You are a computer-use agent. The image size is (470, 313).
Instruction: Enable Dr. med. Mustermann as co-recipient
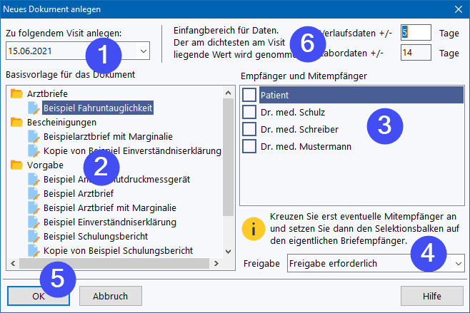[x=249, y=146]
